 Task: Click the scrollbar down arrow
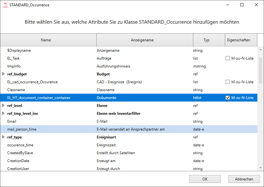point(261,168)
